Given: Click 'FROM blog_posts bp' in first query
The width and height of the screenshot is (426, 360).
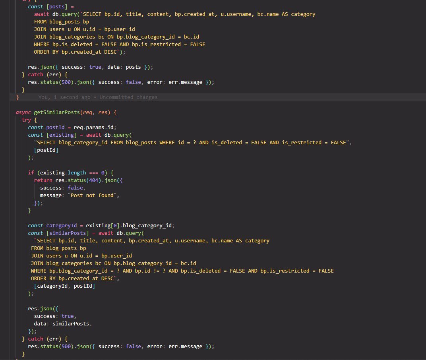Looking at the screenshot, I should click(62, 22).
